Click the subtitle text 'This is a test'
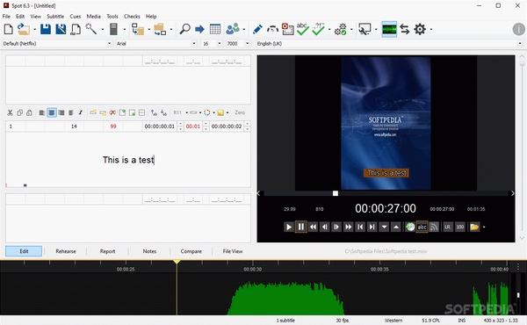 (128, 160)
